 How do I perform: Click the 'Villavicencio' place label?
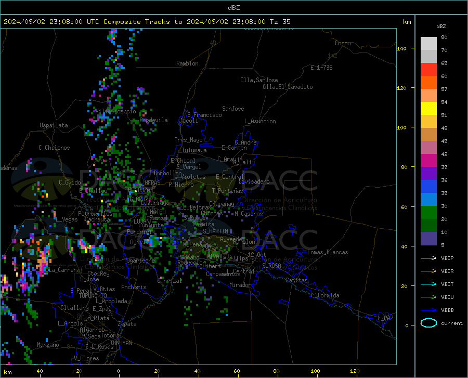(116, 111)
